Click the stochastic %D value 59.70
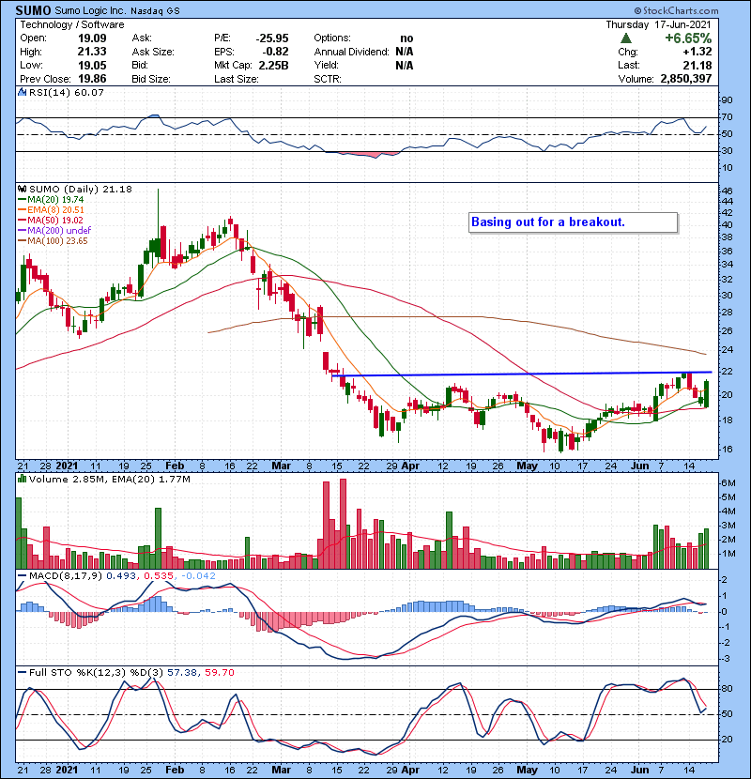The height and width of the screenshot is (779, 751). point(219,672)
